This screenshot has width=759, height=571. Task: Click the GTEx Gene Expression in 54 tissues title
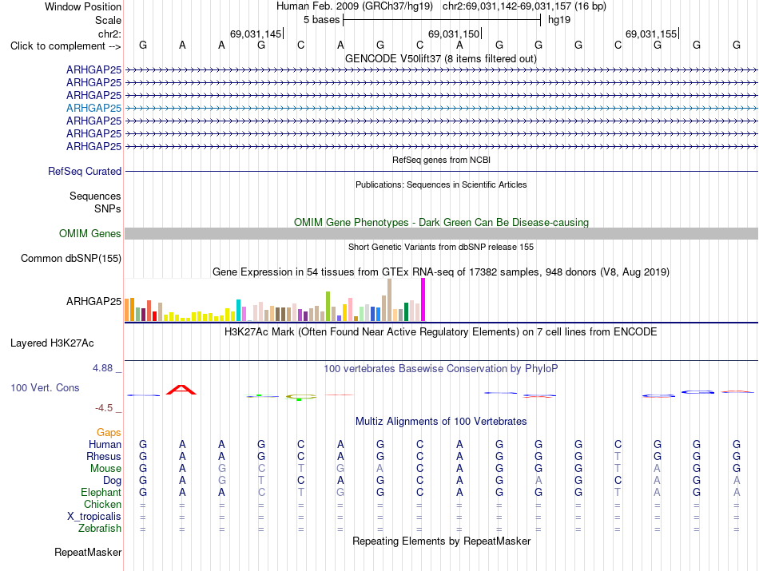point(441,272)
